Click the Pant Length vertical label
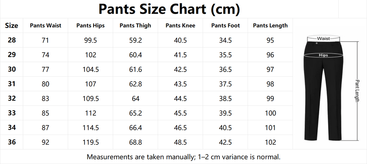Image resolution: width=367 pixels, height=164 pixels. click(357, 91)
